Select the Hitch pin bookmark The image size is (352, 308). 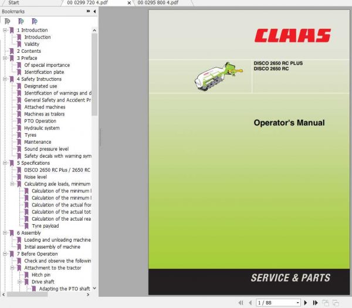tap(41, 275)
